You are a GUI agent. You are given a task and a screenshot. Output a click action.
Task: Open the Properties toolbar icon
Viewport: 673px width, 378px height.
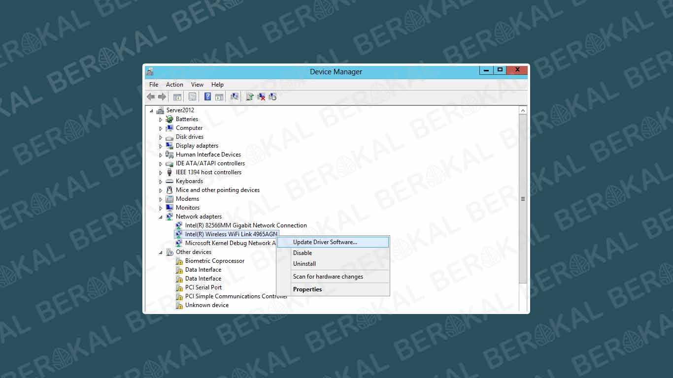[193, 97]
